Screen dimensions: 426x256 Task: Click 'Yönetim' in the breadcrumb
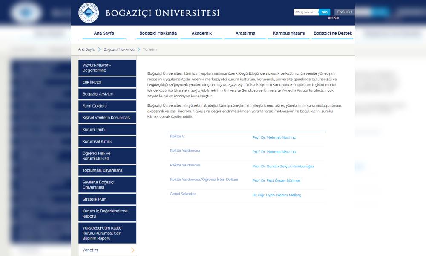(150, 49)
